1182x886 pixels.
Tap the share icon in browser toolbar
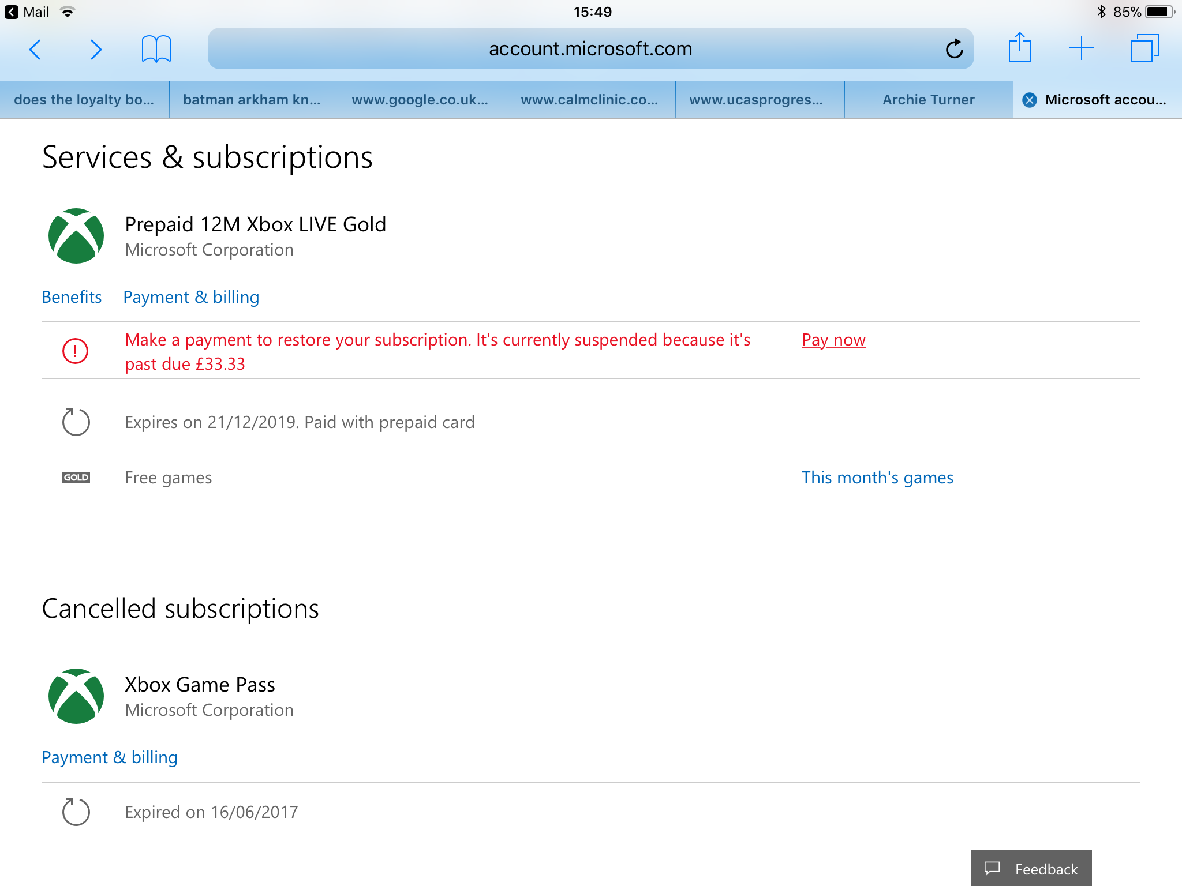coord(1020,48)
